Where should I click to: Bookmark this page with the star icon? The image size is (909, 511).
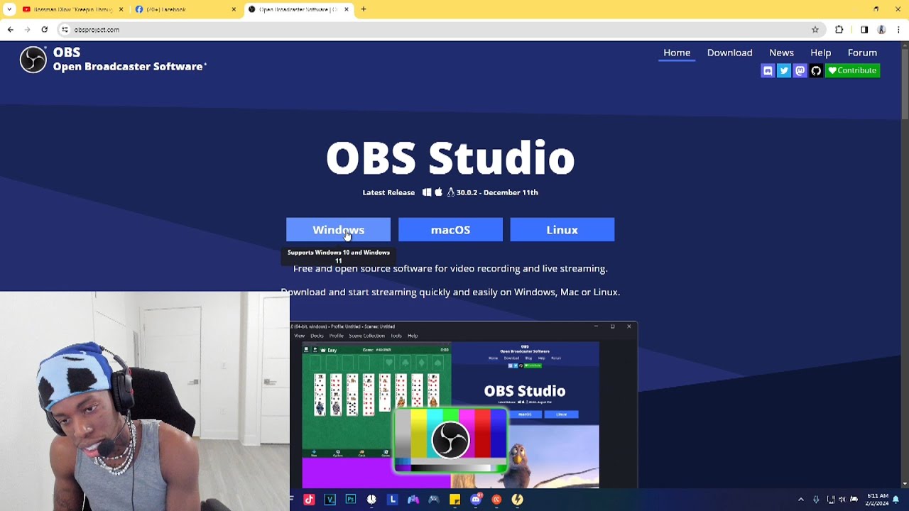815,30
